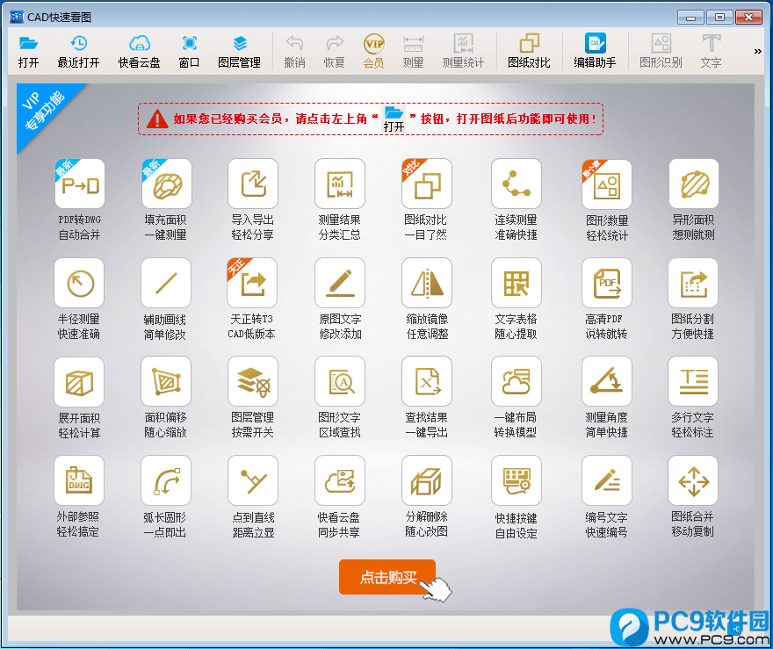Open 图层管理 layer manager in toolbar
This screenshot has height=649, width=773.
pos(240,51)
